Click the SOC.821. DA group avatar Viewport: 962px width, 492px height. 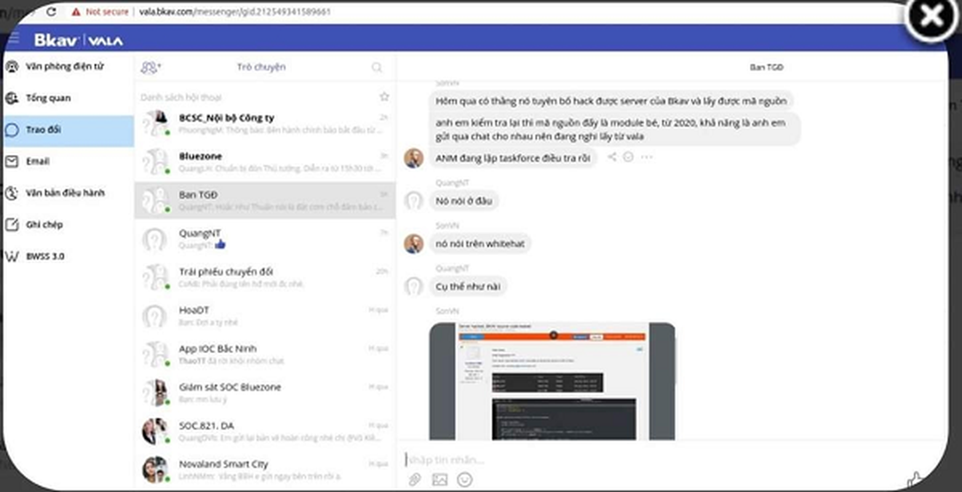(x=155, y=431)
